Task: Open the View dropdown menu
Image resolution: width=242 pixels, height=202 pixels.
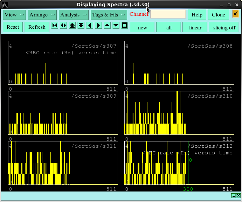Action: [14, 15]
